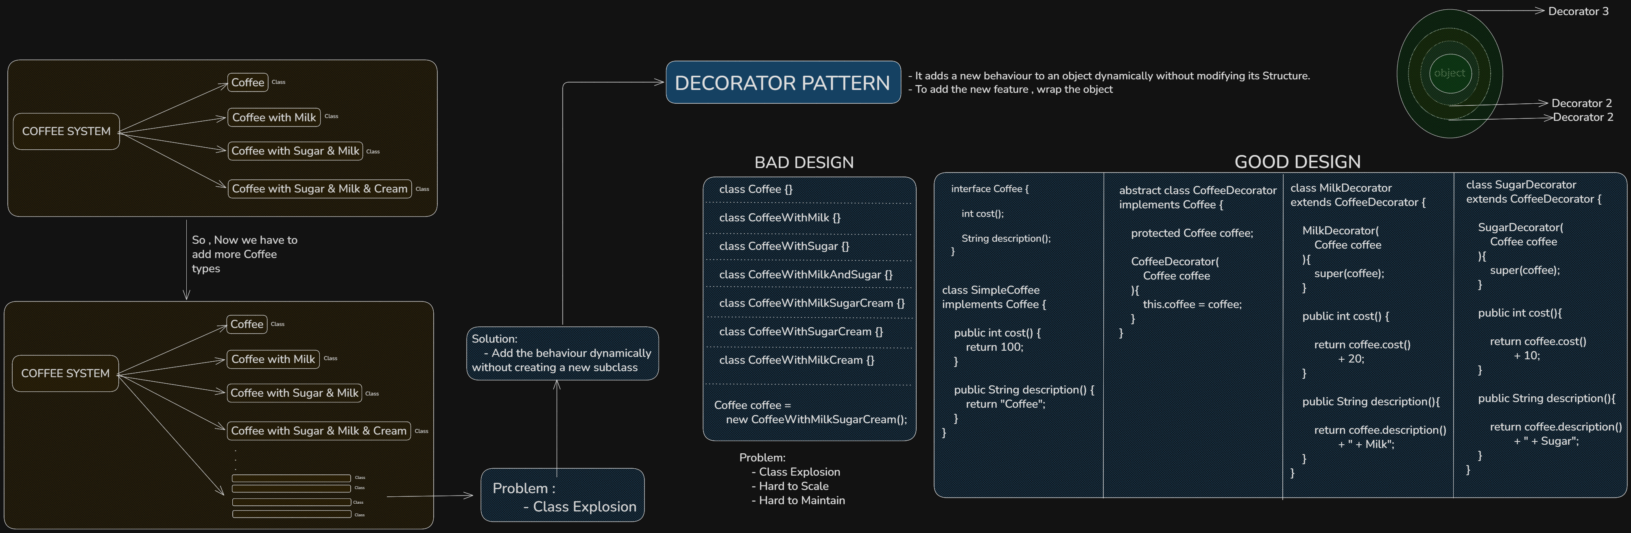This screenshot has width=1631, height=533.
Task: Click the 'class CoffeeWithMilkAndSugar {}' row
Action: 806,275
